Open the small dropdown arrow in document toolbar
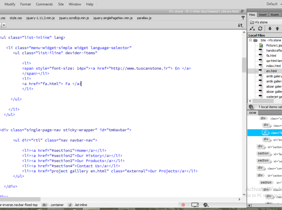This screenshot has height=210, width=282. 3,25
